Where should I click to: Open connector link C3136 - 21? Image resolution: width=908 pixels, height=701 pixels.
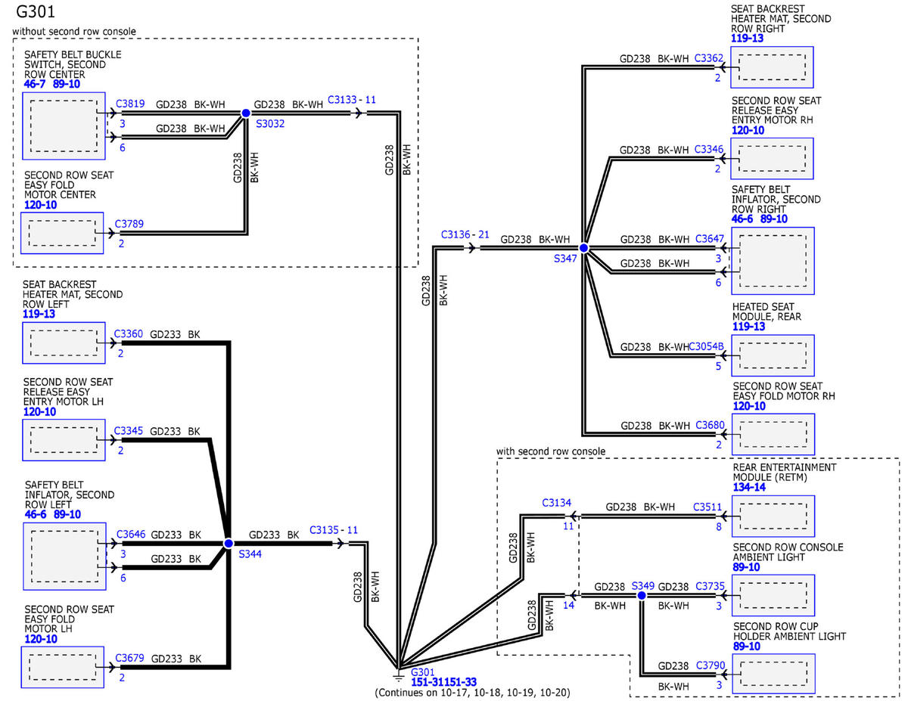[x=465, y=236]
